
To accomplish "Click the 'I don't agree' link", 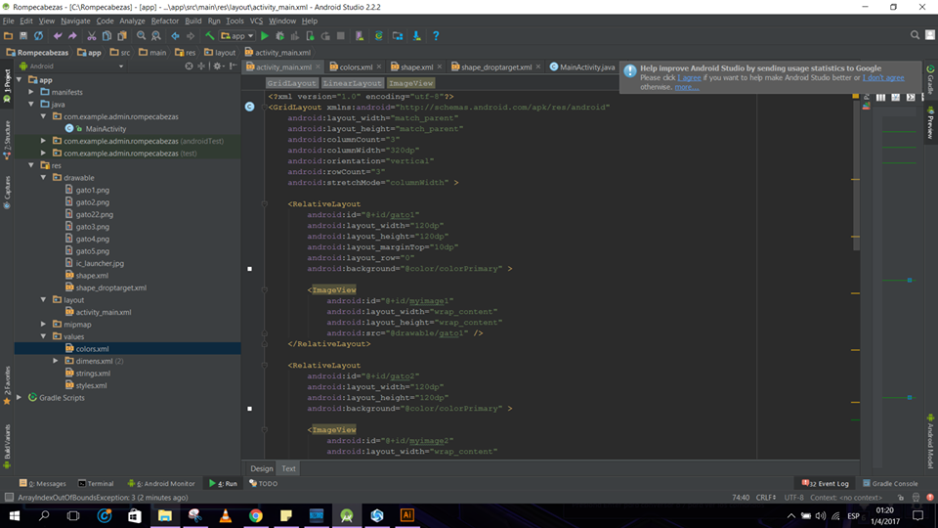I will pyautogui.click(x=883, y=78).
